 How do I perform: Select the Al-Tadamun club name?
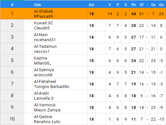pyautogui.click(x=45, y=46)
